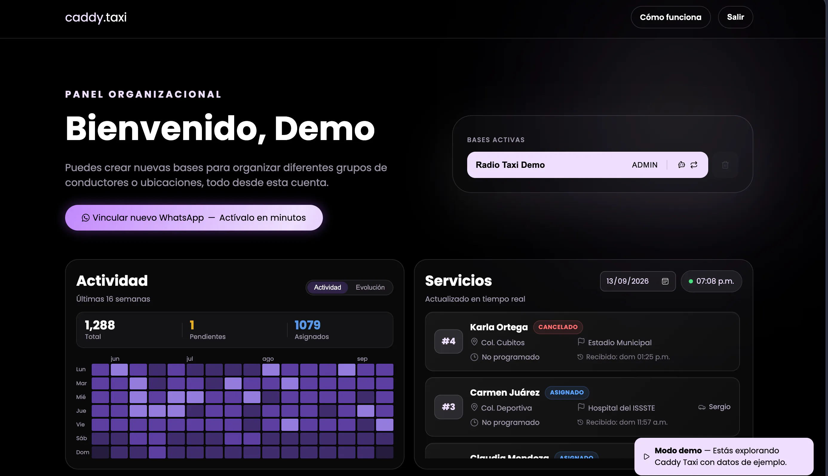Click the Salir button to log out
This screenshot has width=828, height=476.
click(735, 17)
